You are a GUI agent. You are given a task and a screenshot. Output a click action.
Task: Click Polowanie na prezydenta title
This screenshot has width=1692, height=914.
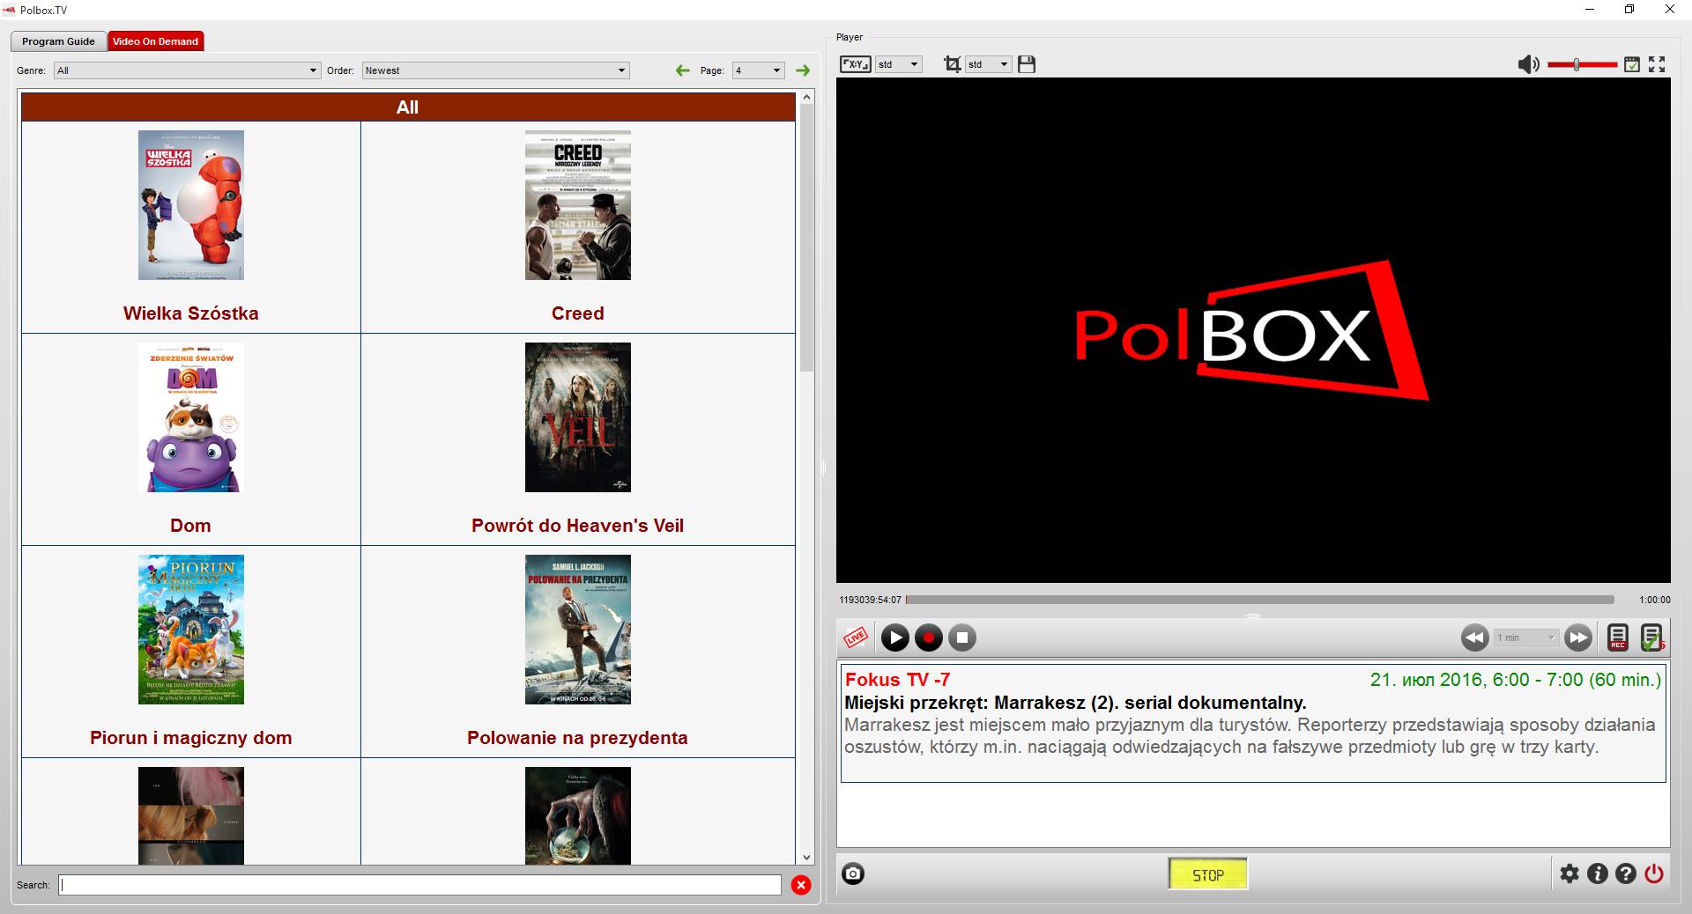(x=578, y=738)
